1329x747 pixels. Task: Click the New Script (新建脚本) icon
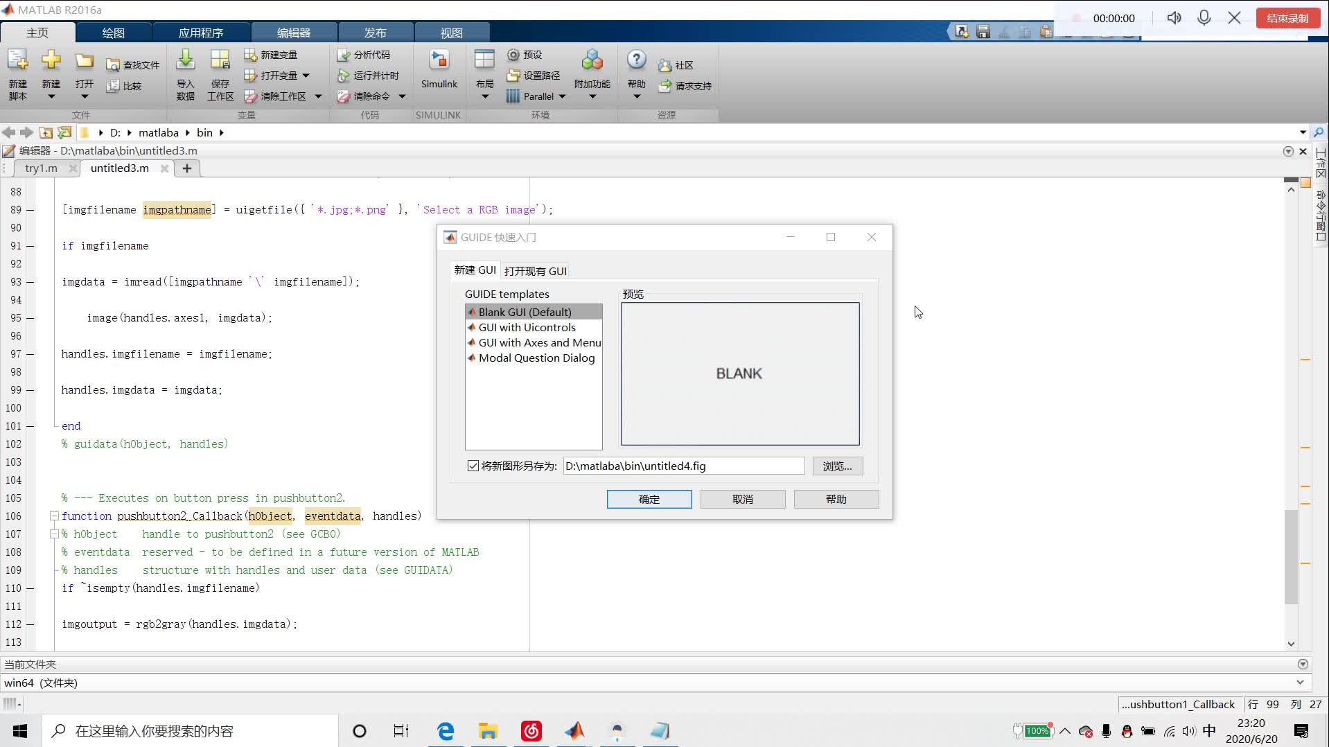coord(17,60)
